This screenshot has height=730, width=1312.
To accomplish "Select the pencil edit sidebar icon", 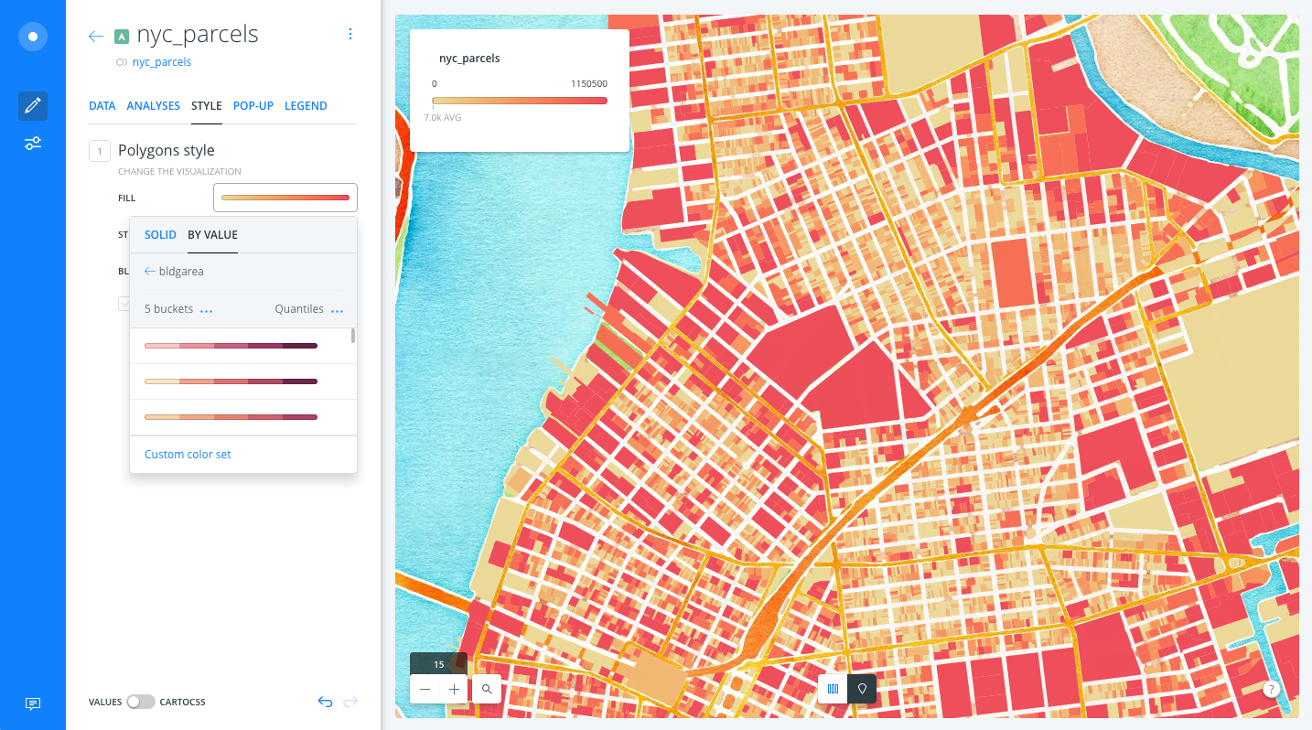I will click(x=33, y=106).
